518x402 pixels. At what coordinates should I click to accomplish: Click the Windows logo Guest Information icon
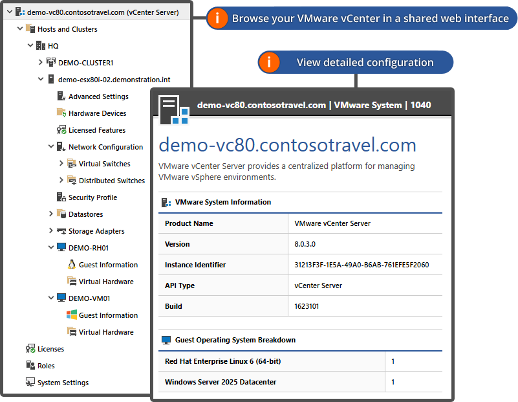(72, 315)
